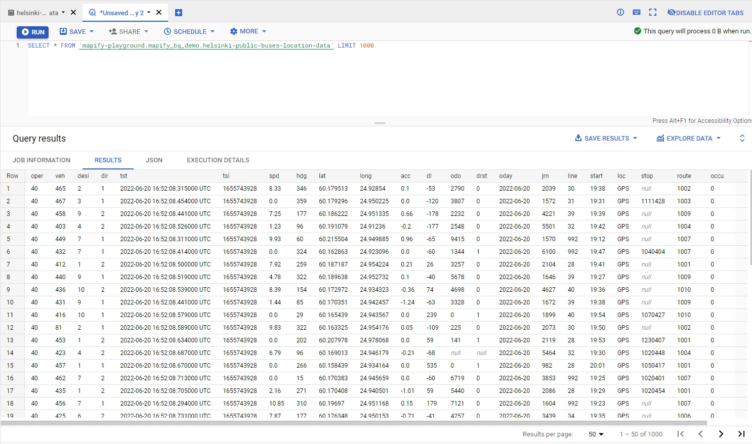Click the 'veh' column header
The width and height of the screenshot is (752, 444).
60,176
